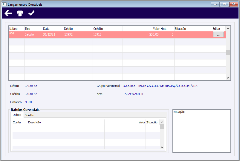Viewport: 240px width, 161px height.
Task: Select the Débito tab in Rateios Gerenciais
Action: 17,115
